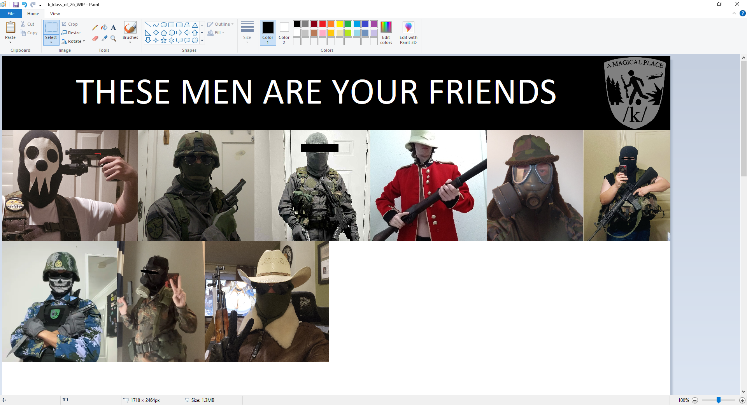747x405 pixels.
Task: Open the Resize dialog
Action: point(71,33)
